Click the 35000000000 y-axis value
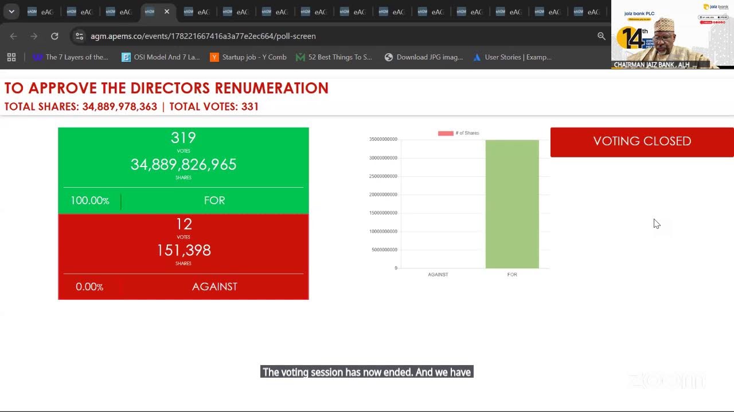This screenshot has width=734, height=412. (x=384, y=140)
